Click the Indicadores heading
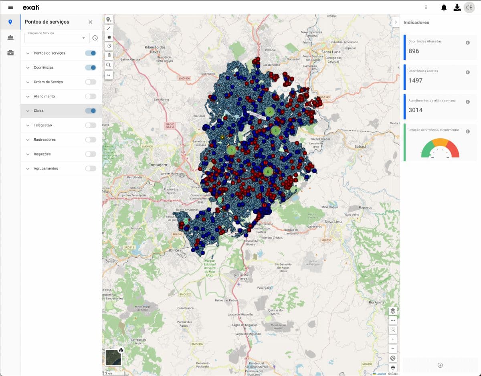Screen dimensions: 481x376 pyautogui.click(x=416, y=22)
